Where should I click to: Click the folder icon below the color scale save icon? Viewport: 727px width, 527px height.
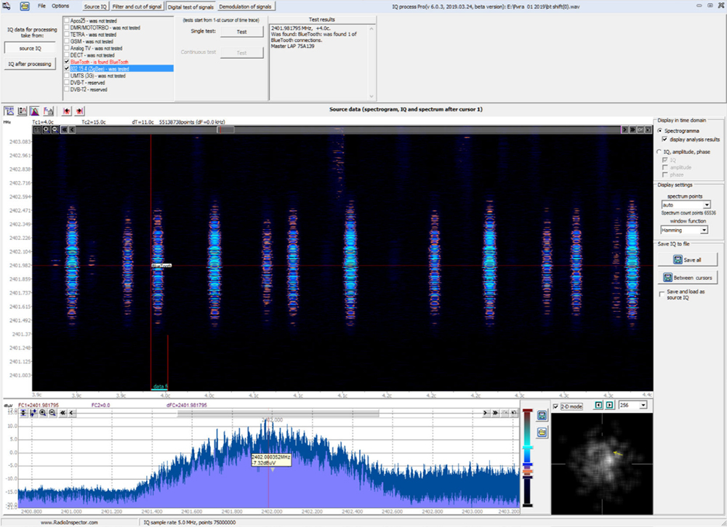[542, 432]
